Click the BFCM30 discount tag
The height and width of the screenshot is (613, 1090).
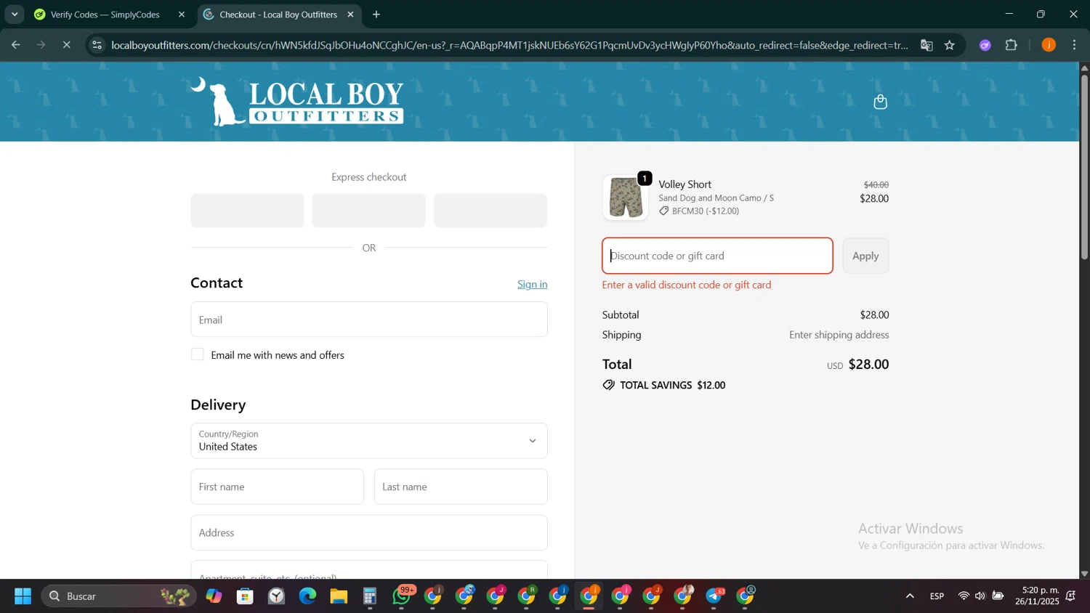click(699, 211)
